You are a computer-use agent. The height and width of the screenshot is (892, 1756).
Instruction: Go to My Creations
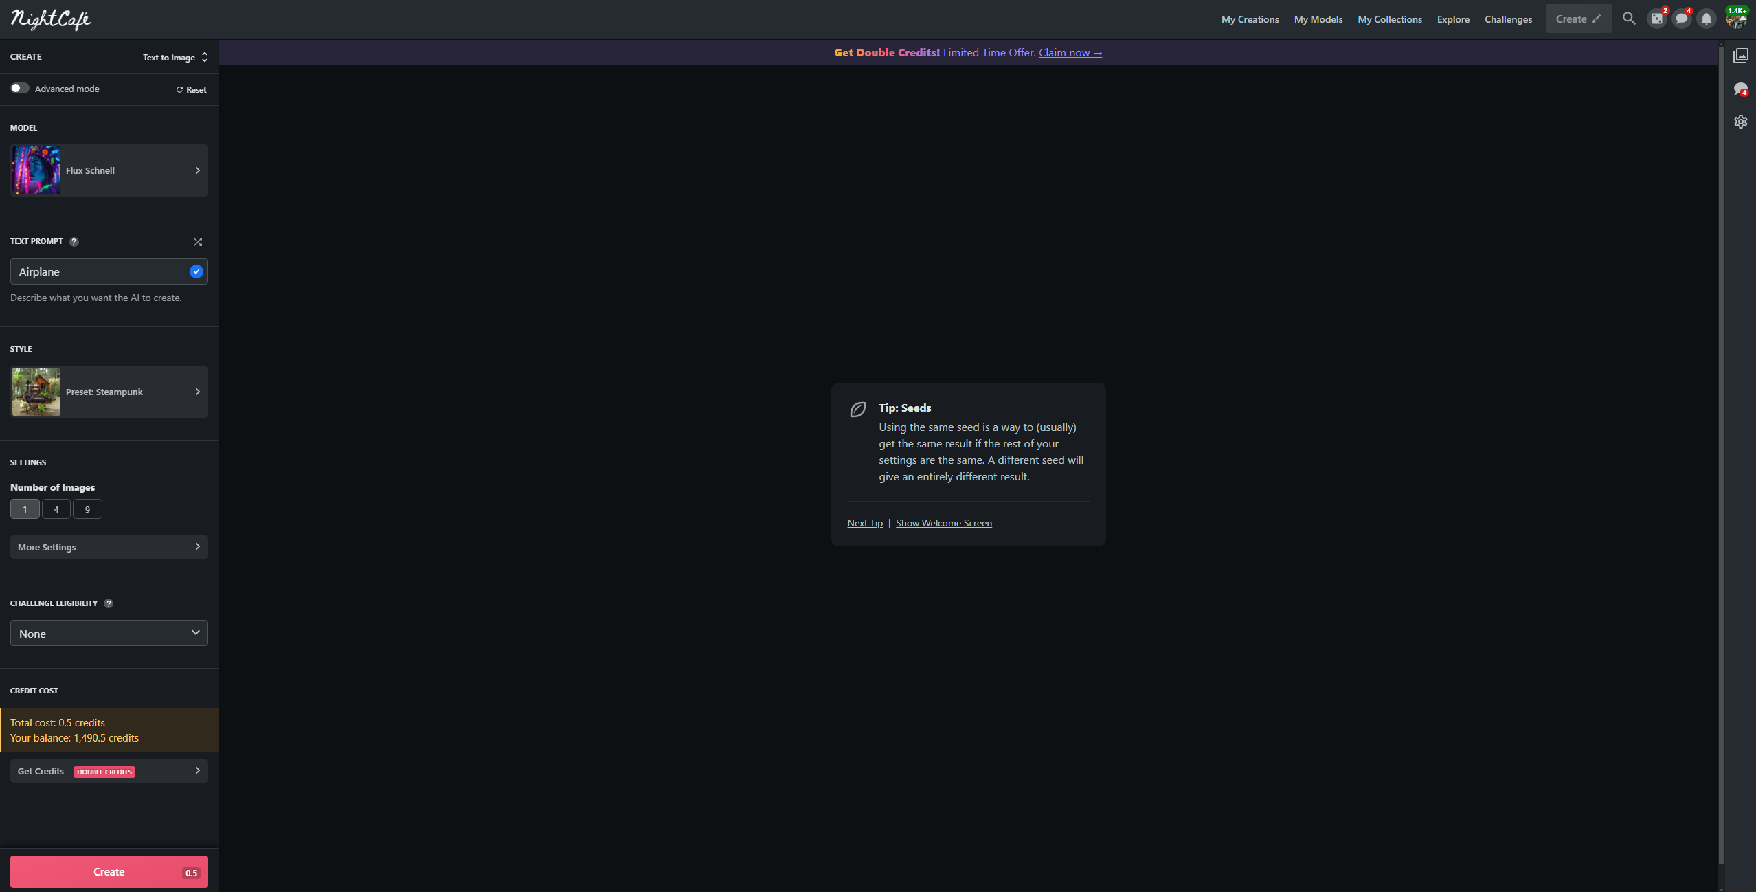[1250, 19]
